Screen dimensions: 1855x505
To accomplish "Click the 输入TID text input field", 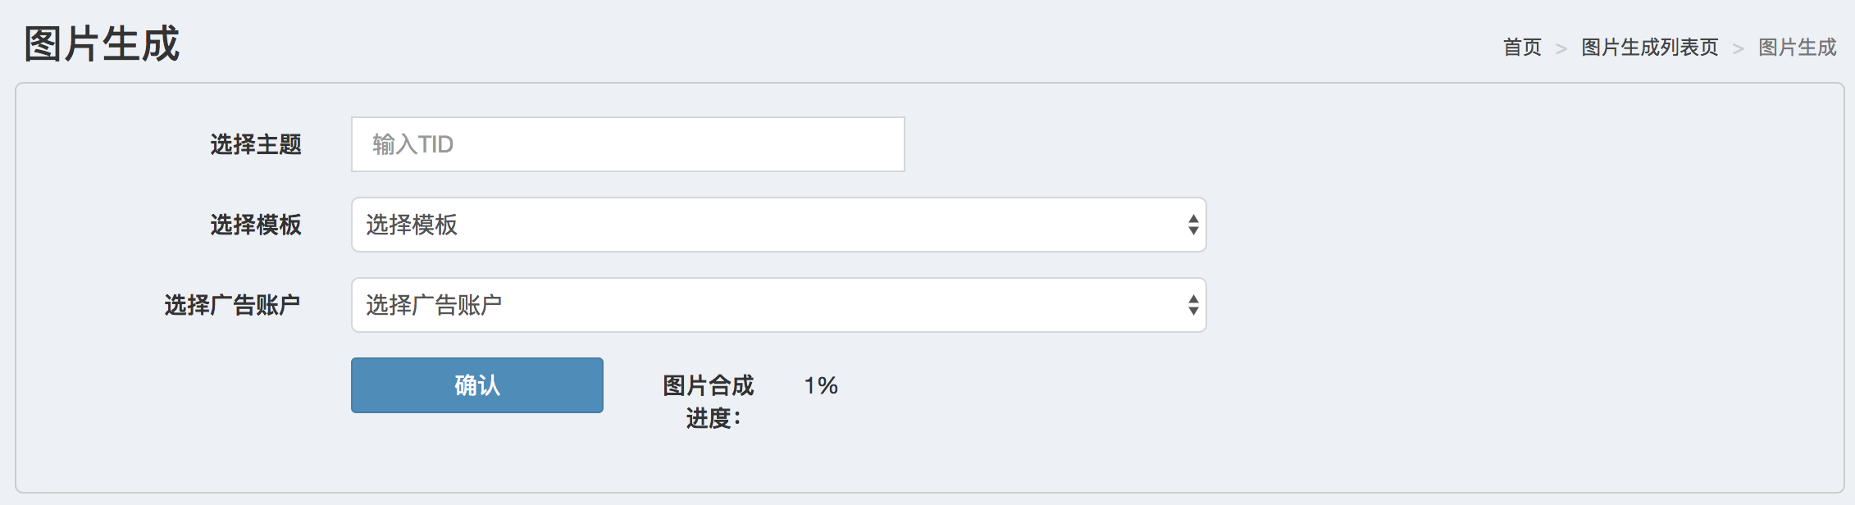I will 627,144.
